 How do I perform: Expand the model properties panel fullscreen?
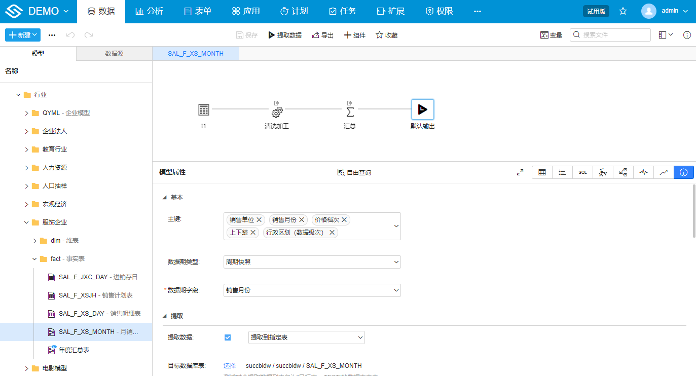point(520,172)
